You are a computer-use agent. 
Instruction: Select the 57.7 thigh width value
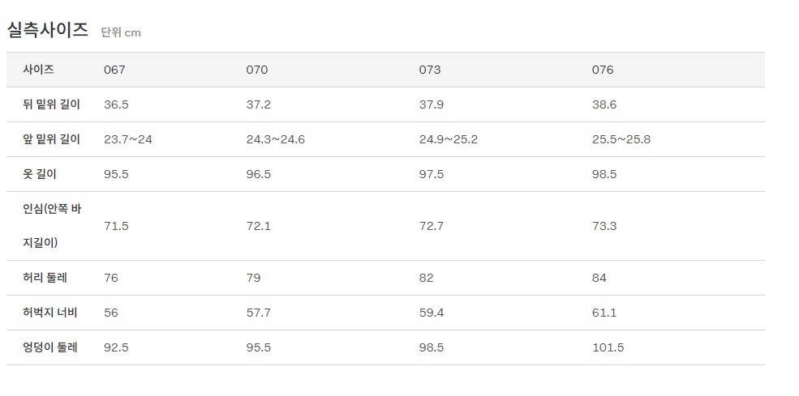coord(258,313)
